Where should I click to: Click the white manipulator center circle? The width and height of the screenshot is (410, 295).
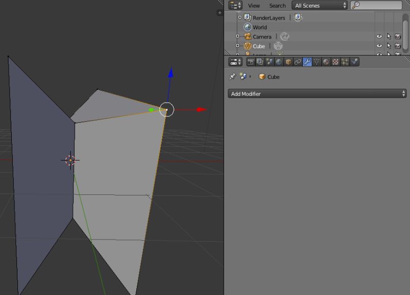tap(167, 109)
